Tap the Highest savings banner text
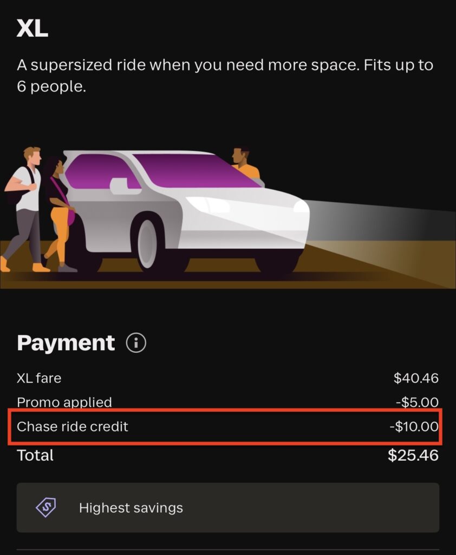 click(x=131, y=508)
